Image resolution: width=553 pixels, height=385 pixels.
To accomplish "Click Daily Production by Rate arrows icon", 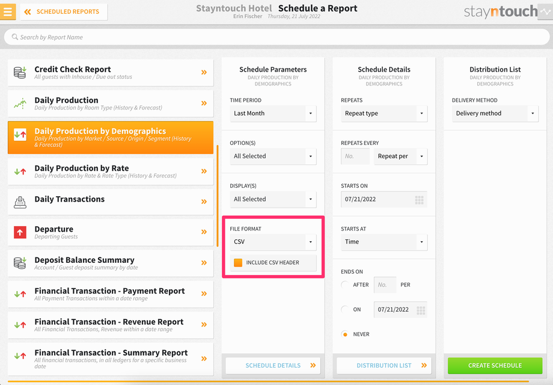I will click(20, 171).
